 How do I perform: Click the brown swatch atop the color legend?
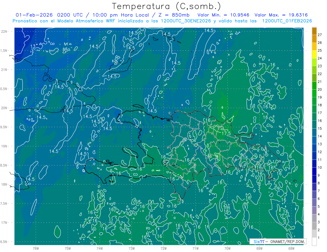pyautogui.click(x=314, y=31)
